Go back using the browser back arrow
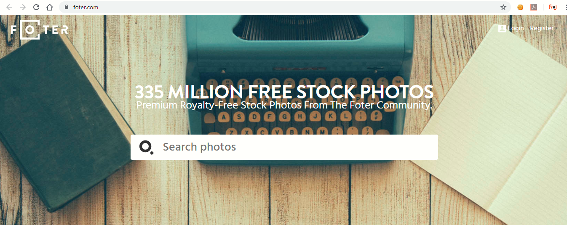The image size is (567, 225). click(x=9, y=7)
